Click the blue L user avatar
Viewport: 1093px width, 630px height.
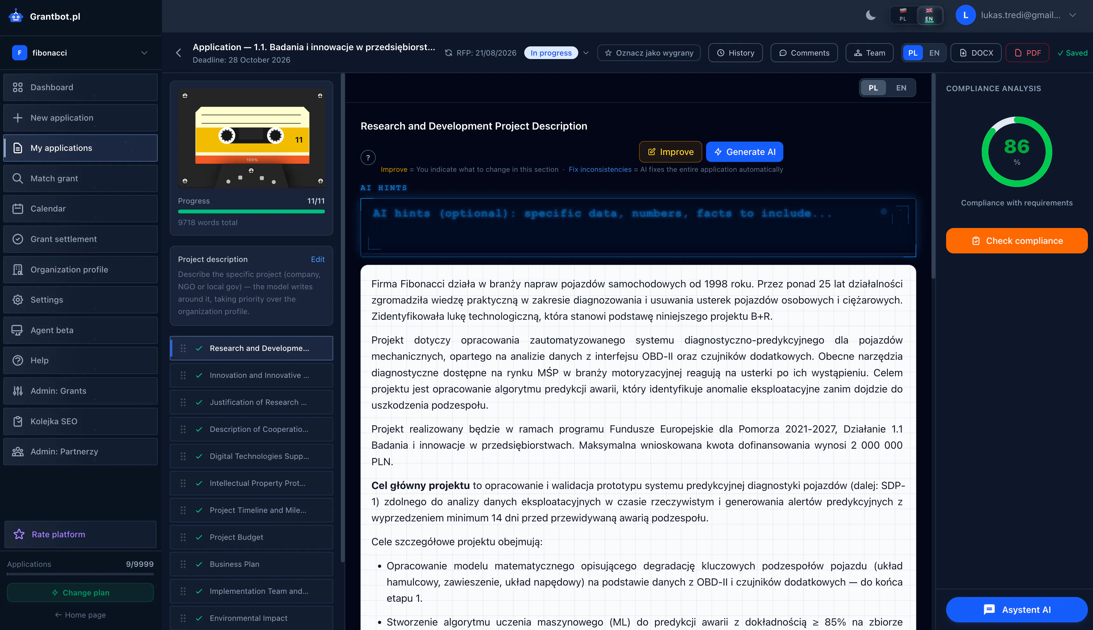(965, 15)
